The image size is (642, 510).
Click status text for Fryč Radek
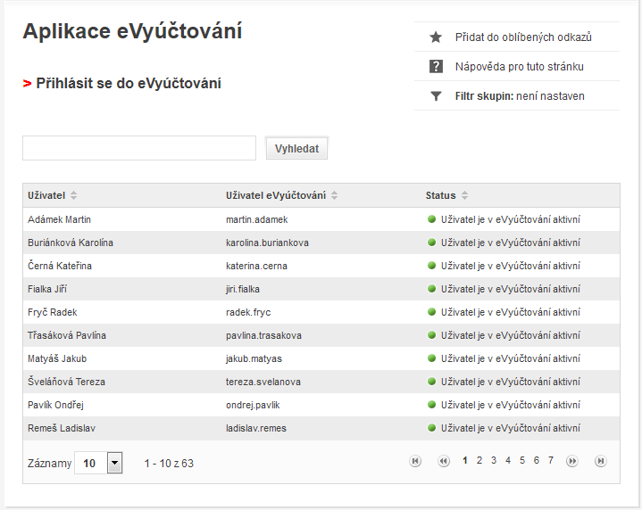pos(511,312)
